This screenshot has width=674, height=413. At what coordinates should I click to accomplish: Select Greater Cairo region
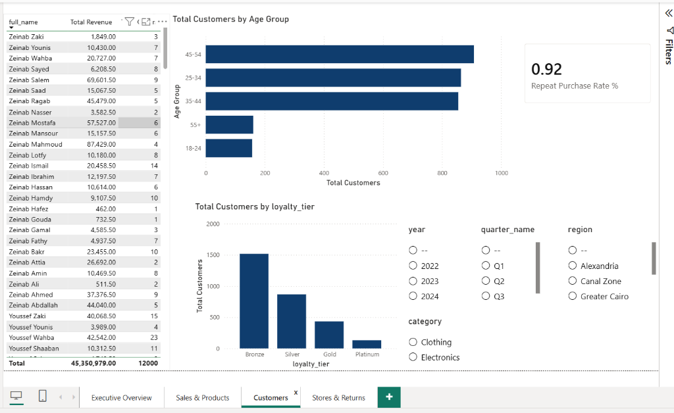(x=573, y=296)
